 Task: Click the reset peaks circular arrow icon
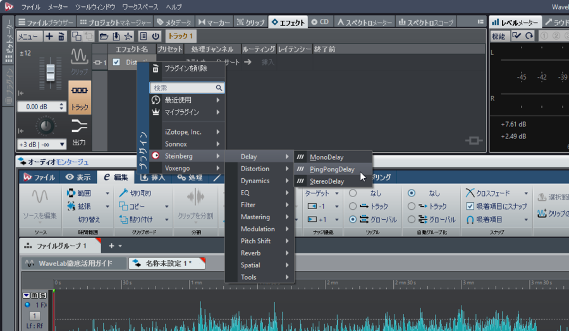pos(529,36)
